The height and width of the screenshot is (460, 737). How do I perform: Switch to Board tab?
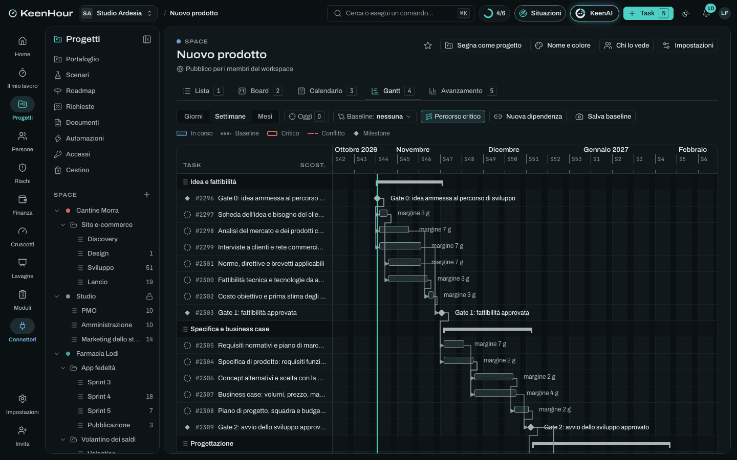(x=260, y=91)
